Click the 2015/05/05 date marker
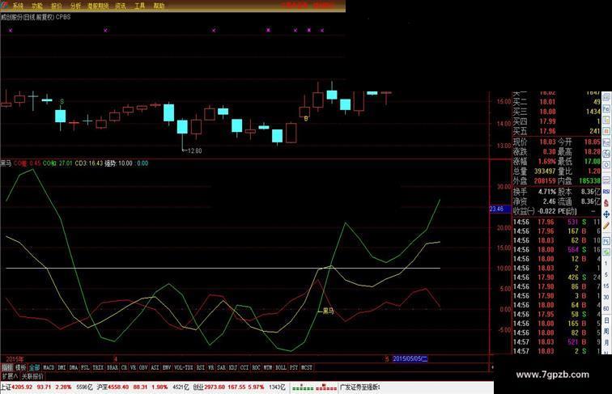Screen dimensions: 612x394 [x=410, y=358]
